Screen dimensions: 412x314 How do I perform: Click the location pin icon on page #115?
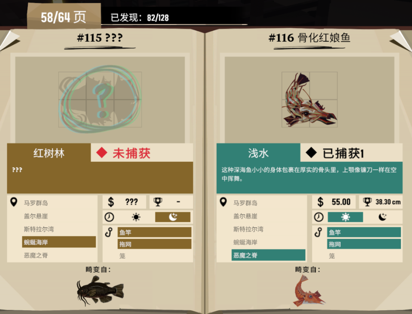14,202
